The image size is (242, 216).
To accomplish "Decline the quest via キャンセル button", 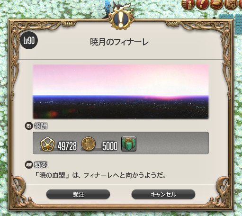I will tap(163, 194).
